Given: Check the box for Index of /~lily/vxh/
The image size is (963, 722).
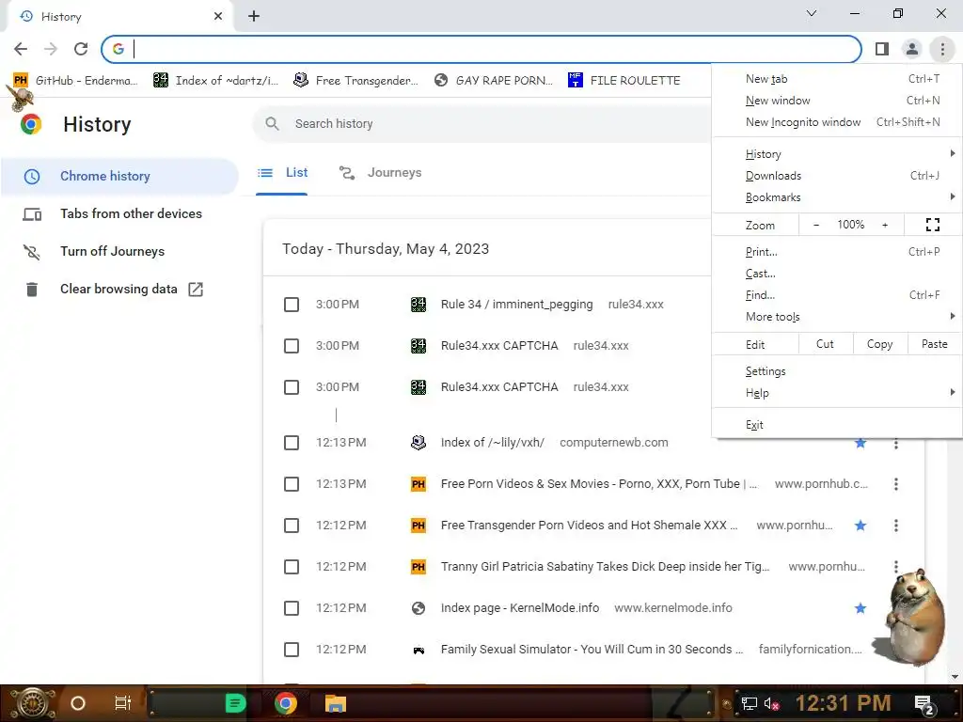Looking at the screenshot, I should click(x=292, y=443).
